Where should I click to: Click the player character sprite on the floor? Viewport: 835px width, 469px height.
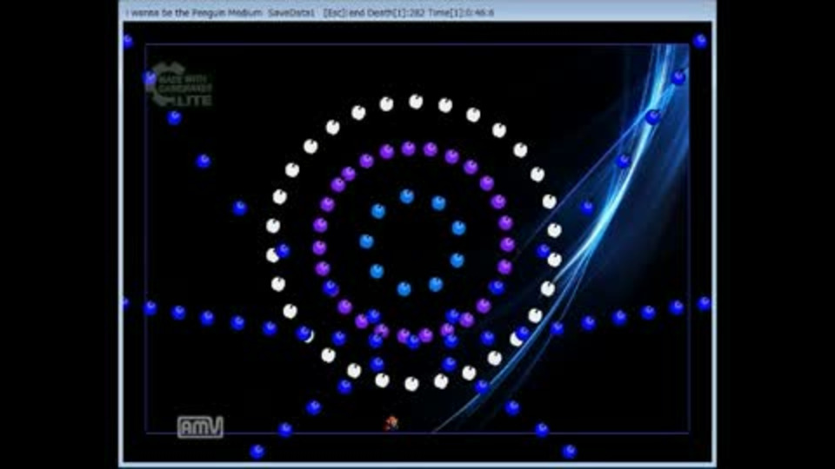pyautogui.click(x=391, y=423)
